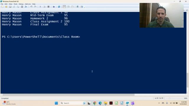This screenshot has height=106, width=189.
Task: Click the 'Mid-Term Exam' output text
Action: (x=42, y=15)
